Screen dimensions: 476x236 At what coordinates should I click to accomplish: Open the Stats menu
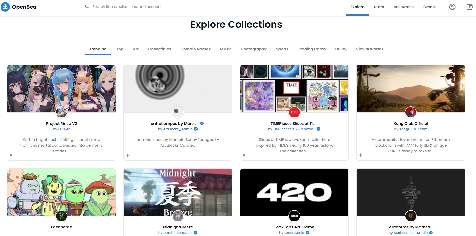[379, 7]
